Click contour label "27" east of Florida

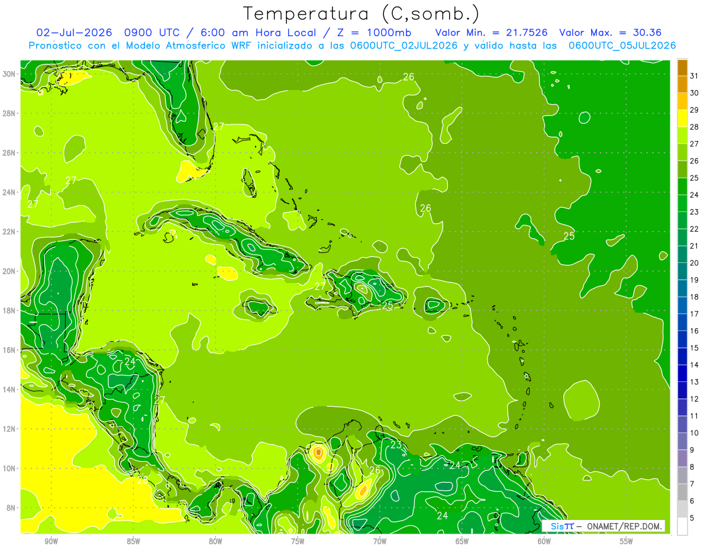(219, 126)
